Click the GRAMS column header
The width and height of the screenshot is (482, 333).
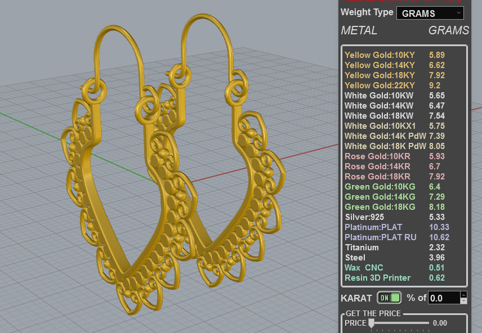point(448,30)
